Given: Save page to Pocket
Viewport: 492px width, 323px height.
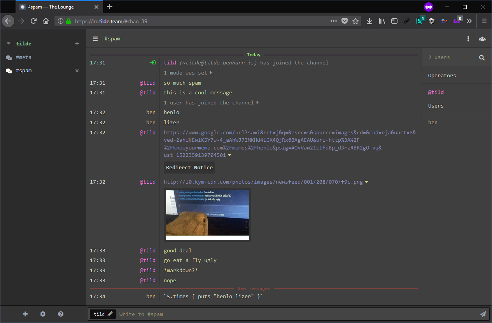Looking at the screenshot, I should [x=345, y=21].
